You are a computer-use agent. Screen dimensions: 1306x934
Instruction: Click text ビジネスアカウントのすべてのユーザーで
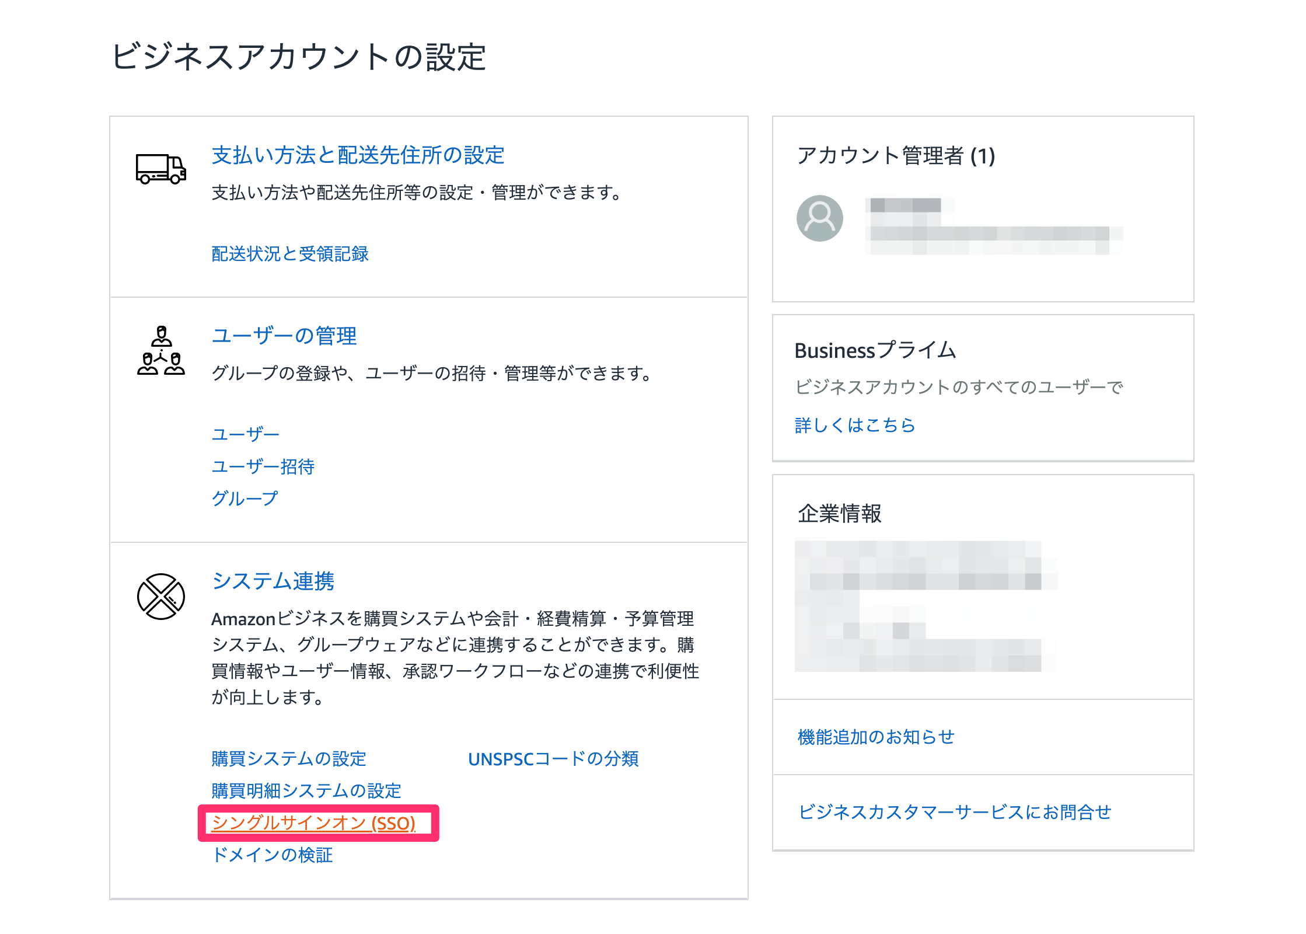pos(959,387)
